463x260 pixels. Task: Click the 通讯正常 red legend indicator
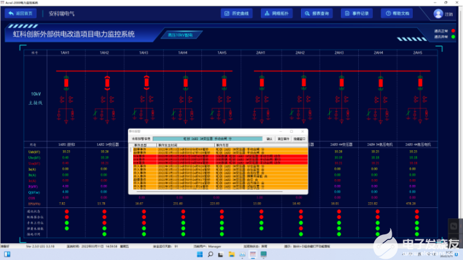[x=453, y=31]
